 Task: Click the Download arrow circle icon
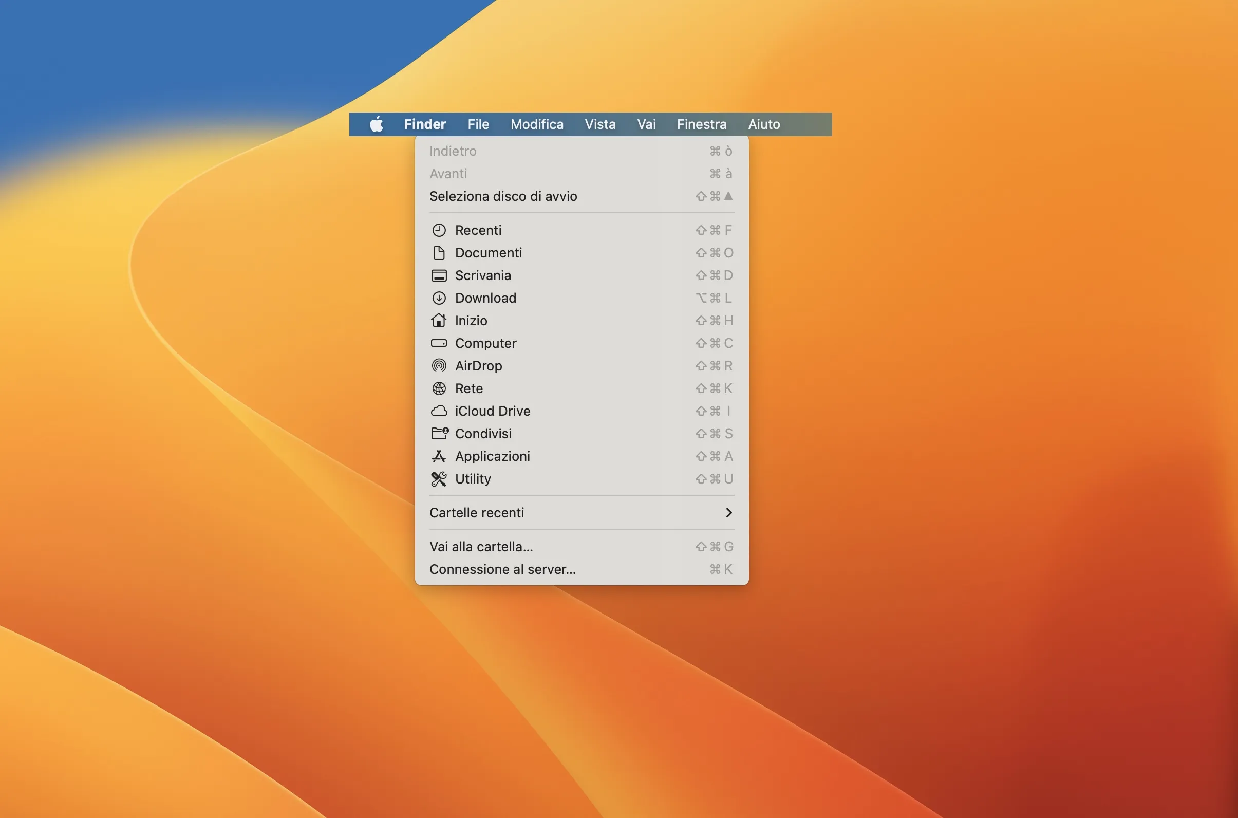(439, 298)
